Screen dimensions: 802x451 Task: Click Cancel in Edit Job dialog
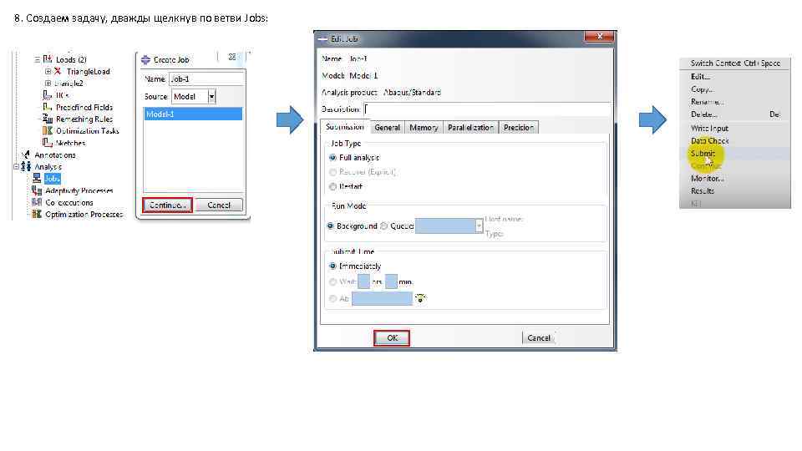click(x=539, y=338)
